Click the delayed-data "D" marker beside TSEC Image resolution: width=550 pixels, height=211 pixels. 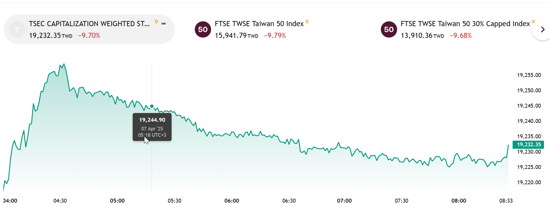[x=156, y=22]
